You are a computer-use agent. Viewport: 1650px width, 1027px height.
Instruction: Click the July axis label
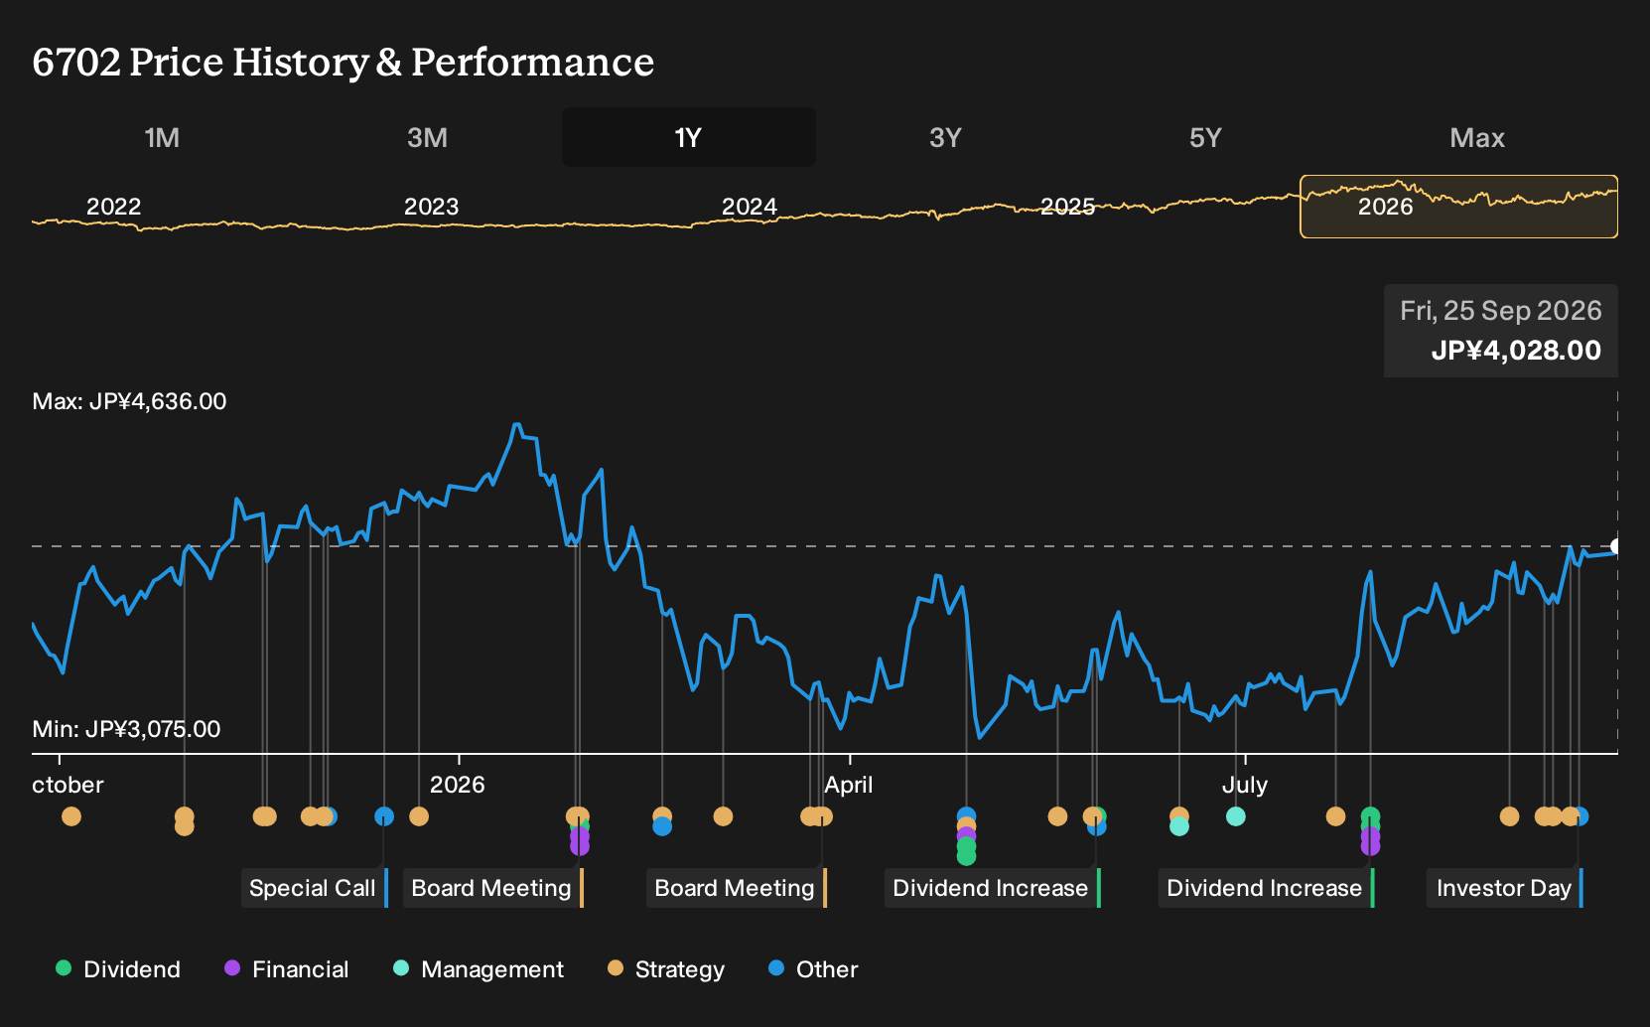coord(1245,785)
